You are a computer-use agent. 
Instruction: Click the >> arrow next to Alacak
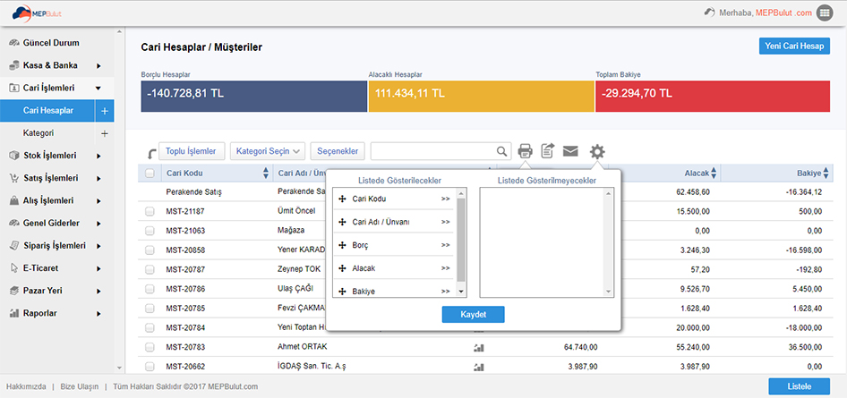click(445, 268)
